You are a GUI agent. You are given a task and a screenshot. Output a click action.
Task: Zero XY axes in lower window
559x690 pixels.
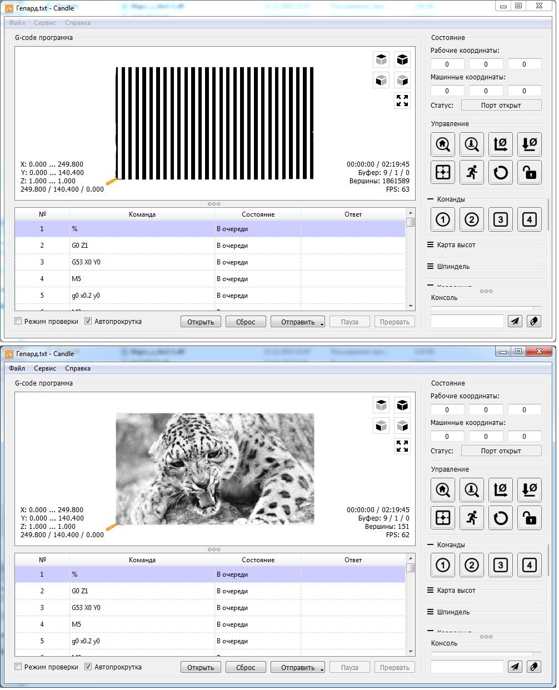click(501, 490)
